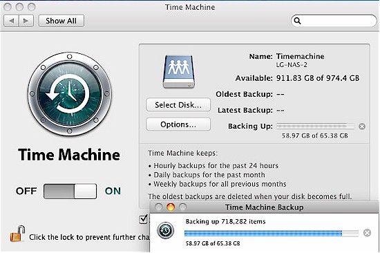This screenshot has width=380, height=253.
Task: Click the Timemachine disk name
Action: 300,56
